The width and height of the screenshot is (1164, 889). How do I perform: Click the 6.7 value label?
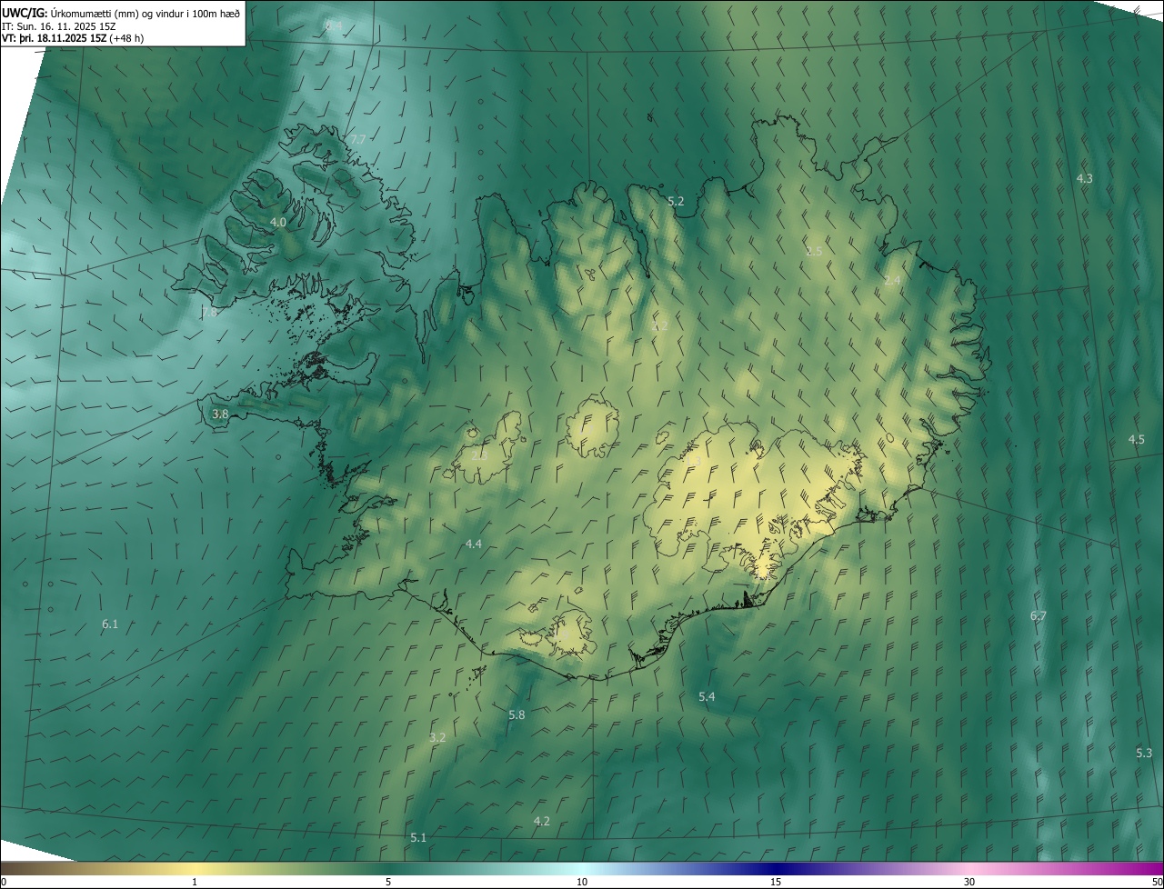pos(1039,615)
